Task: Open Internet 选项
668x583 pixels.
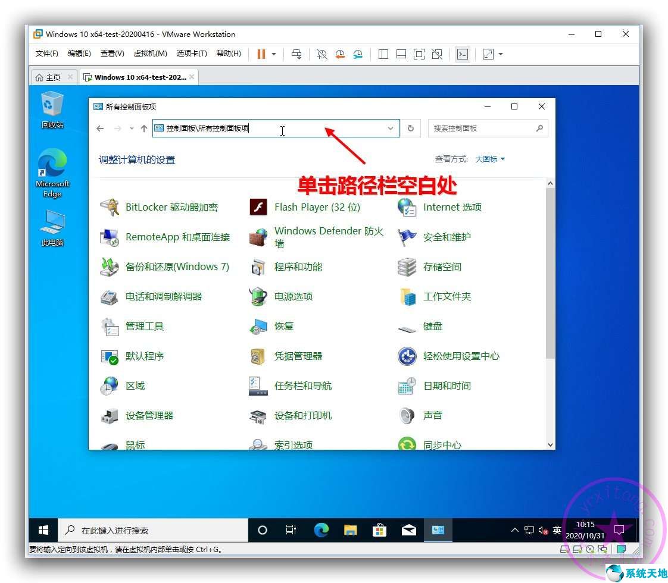Action: tap(439, 207)
